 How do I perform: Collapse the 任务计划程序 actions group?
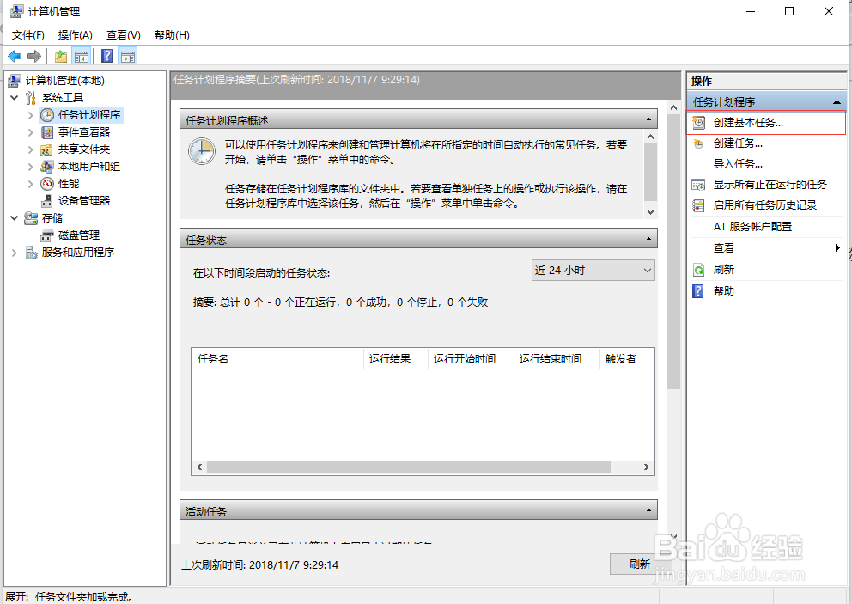click(837, 101)
